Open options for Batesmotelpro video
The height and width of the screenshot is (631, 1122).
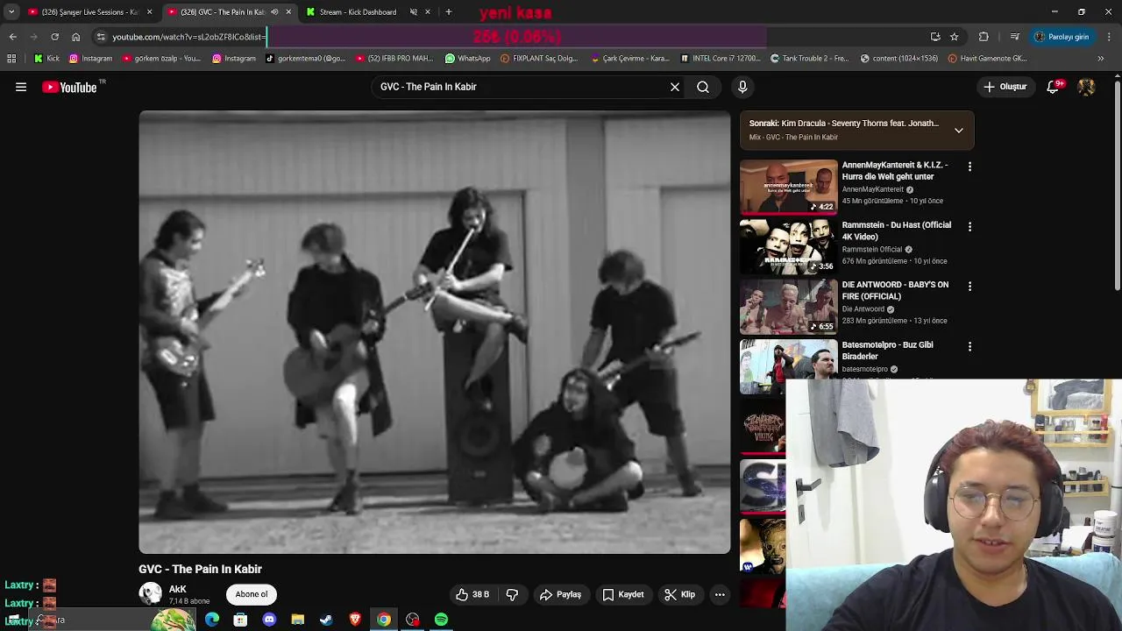click(969, 346)
